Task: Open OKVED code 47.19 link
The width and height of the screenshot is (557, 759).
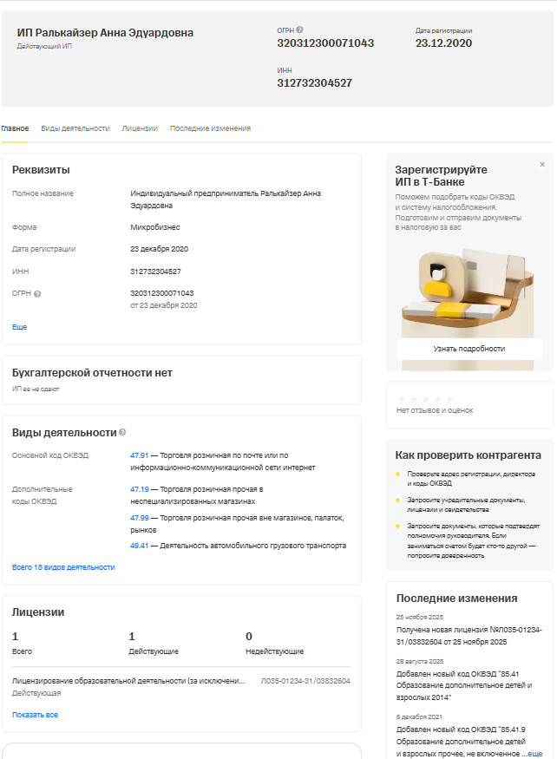Action: 139,489
